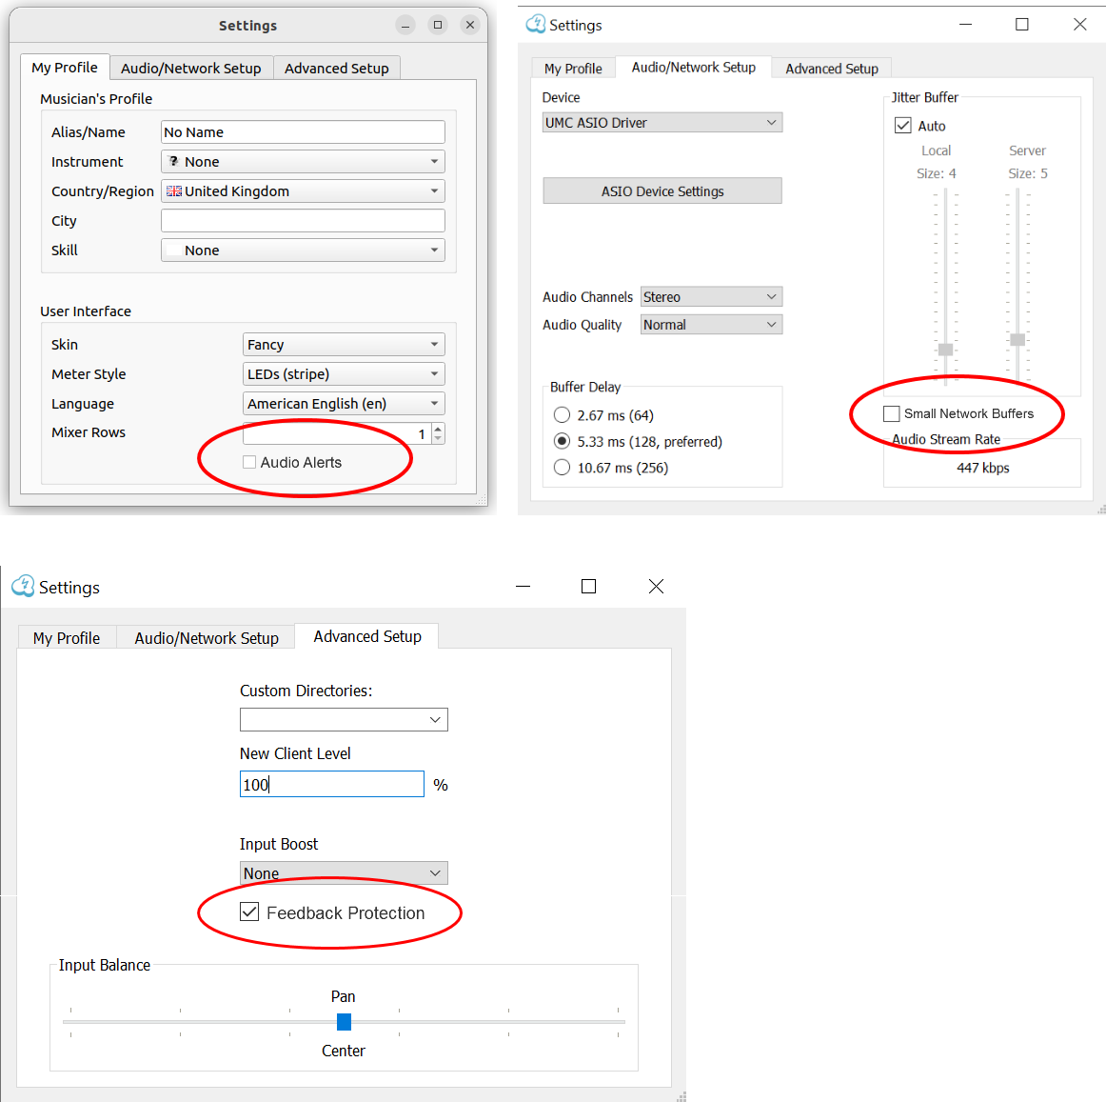Viewport: 1106px width, 1102px height.
Task: Click the UK flag icon in the Country/Region field
Action: tap(173, 191)
